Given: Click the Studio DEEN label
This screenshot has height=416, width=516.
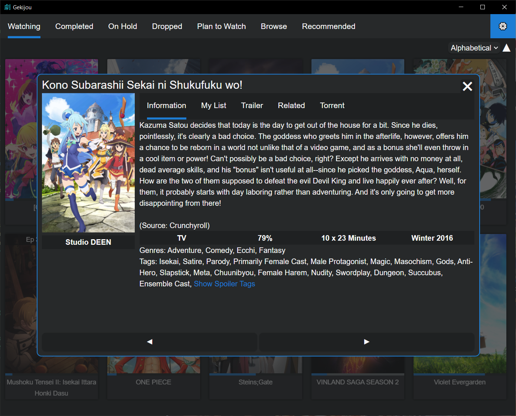Looking at the screenshot, I should pos(88,242).
